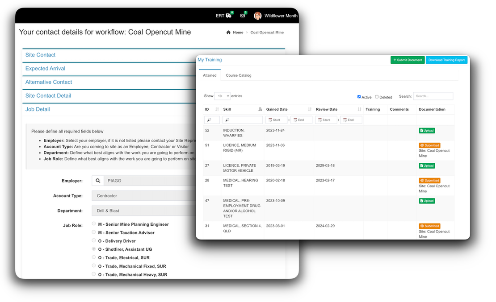Screen dimensions: 496x302
Task: Click the Wildflower Month user avatar
Action: point(258,16)
